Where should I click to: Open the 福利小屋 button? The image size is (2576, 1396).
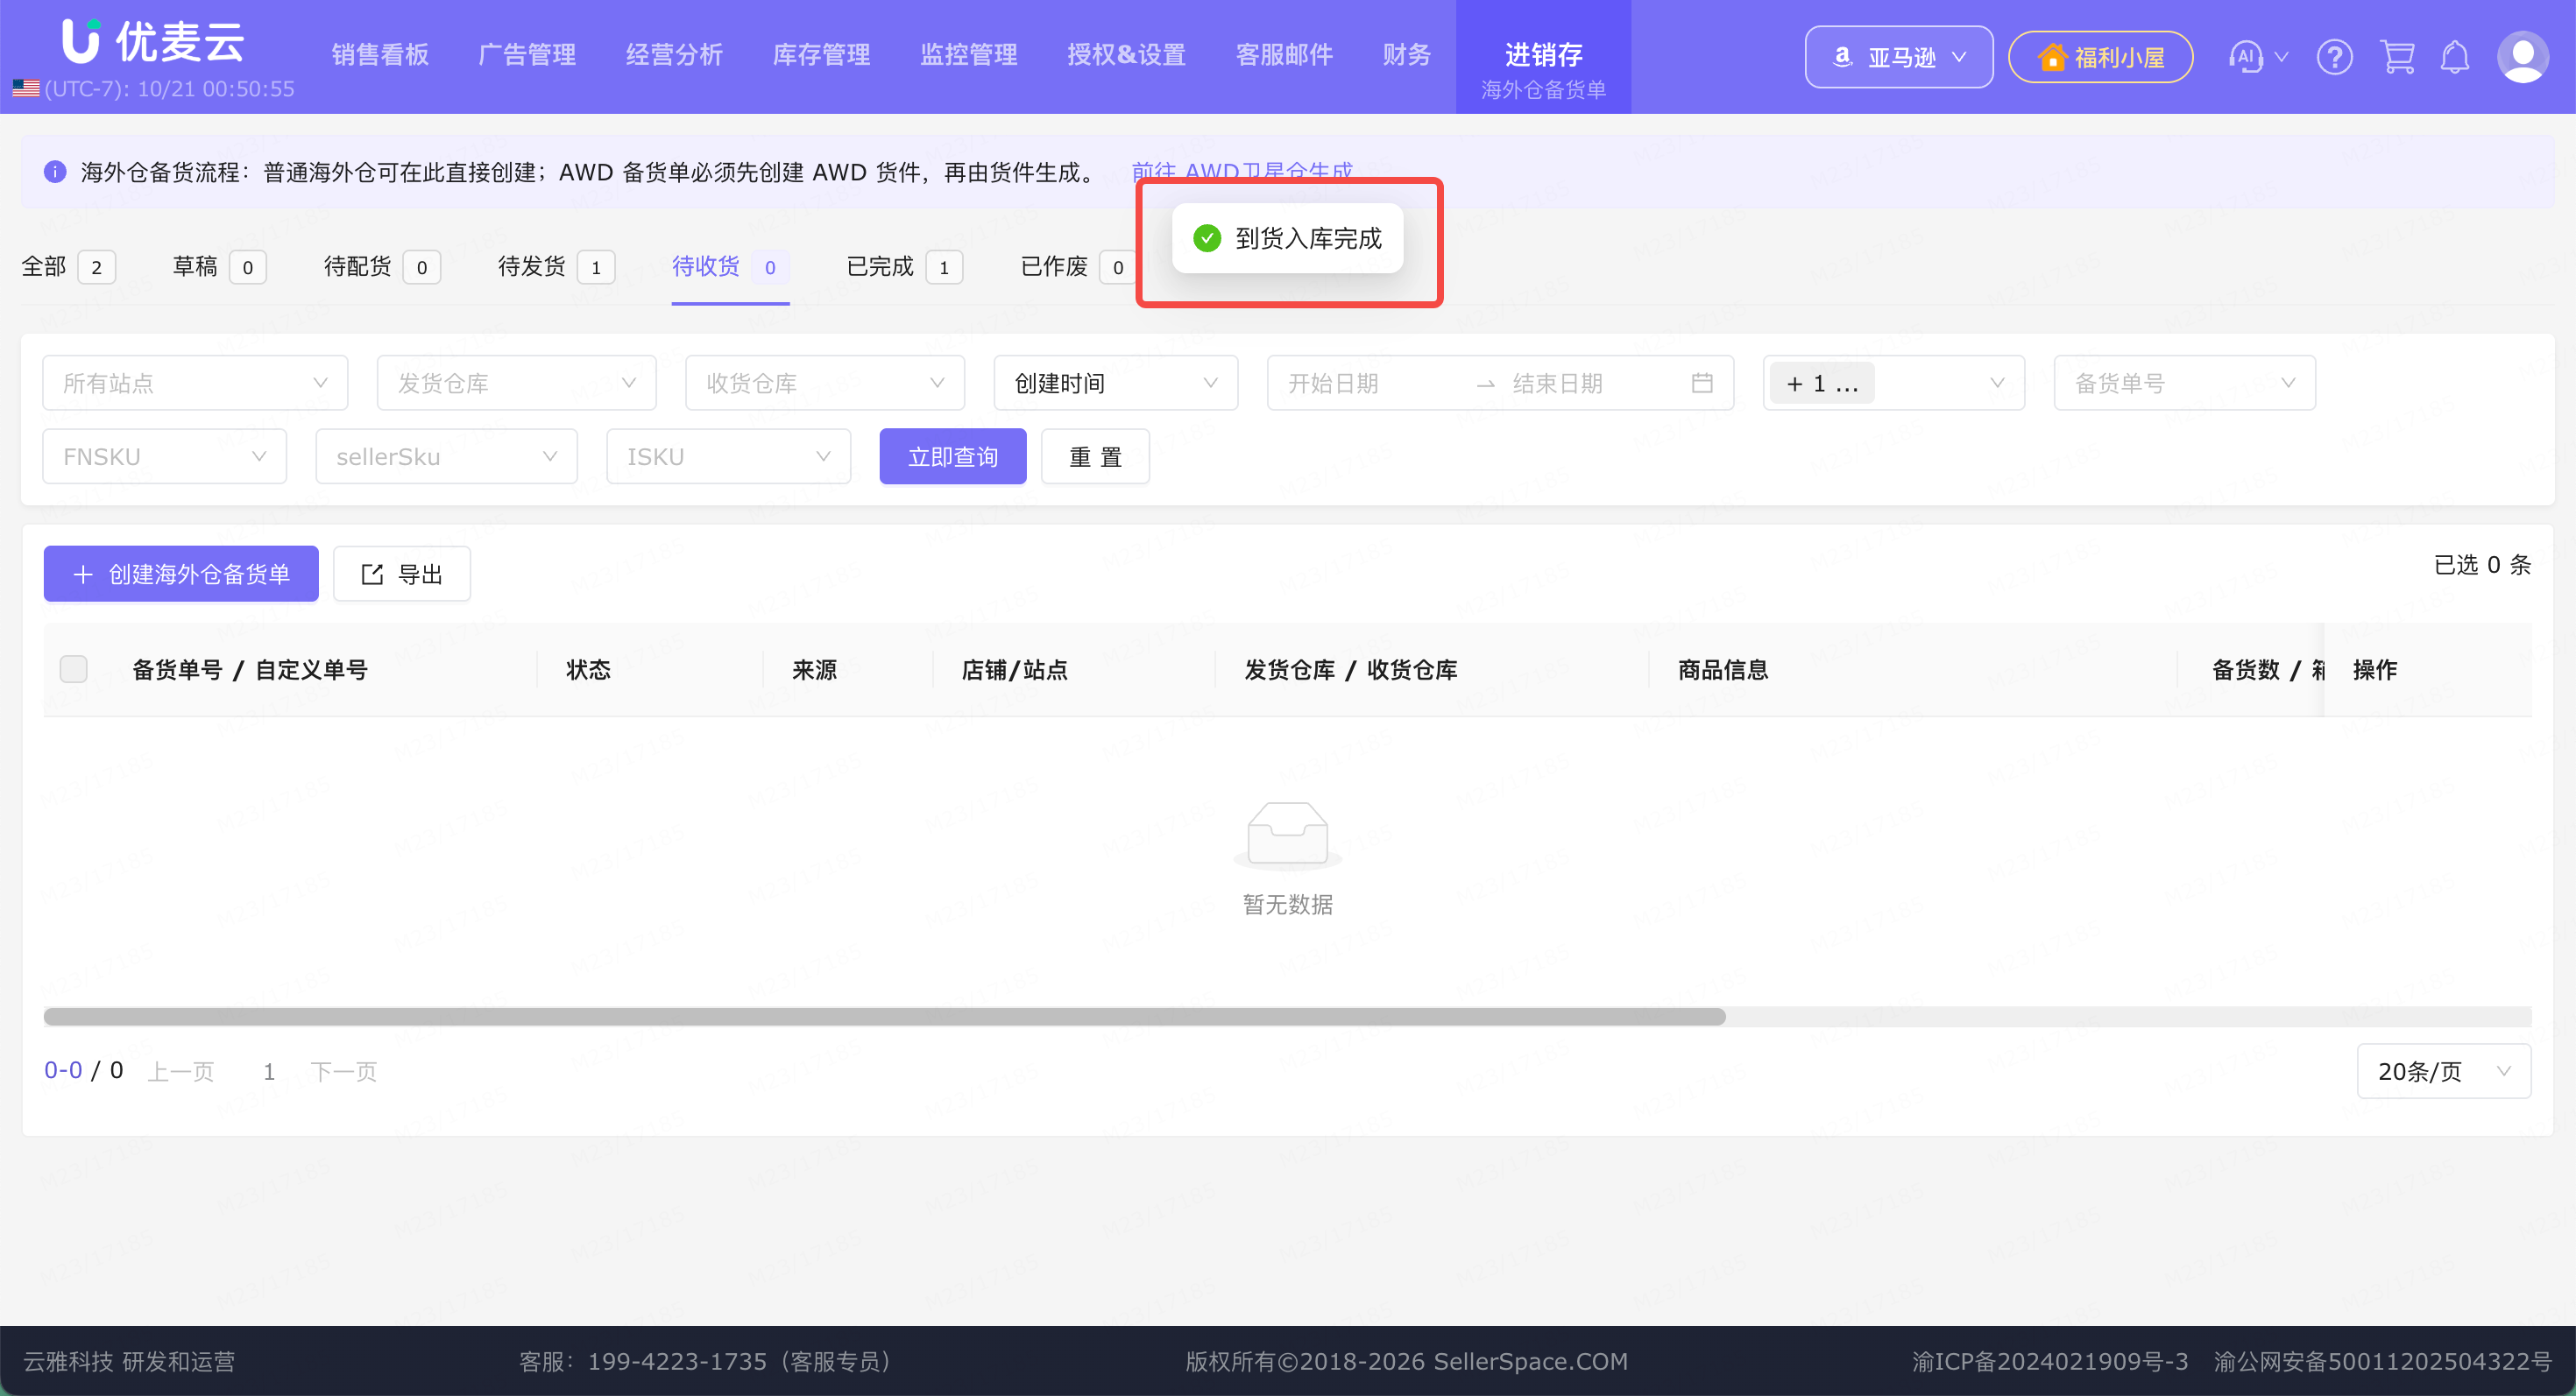(2100, 57)
